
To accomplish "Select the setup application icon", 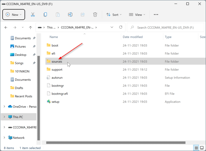I will tap(49, 102).
